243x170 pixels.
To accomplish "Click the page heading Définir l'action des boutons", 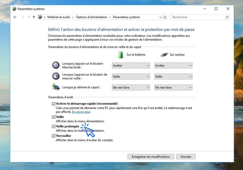I will pyautogui.click(x=121, y=29).
